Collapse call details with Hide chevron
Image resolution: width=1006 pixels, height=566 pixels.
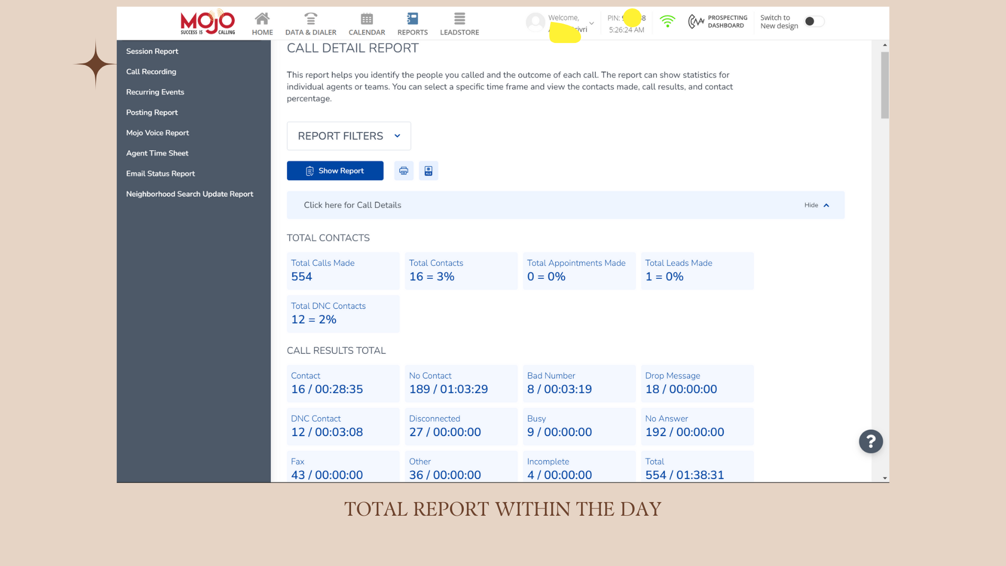pos(826,205)
